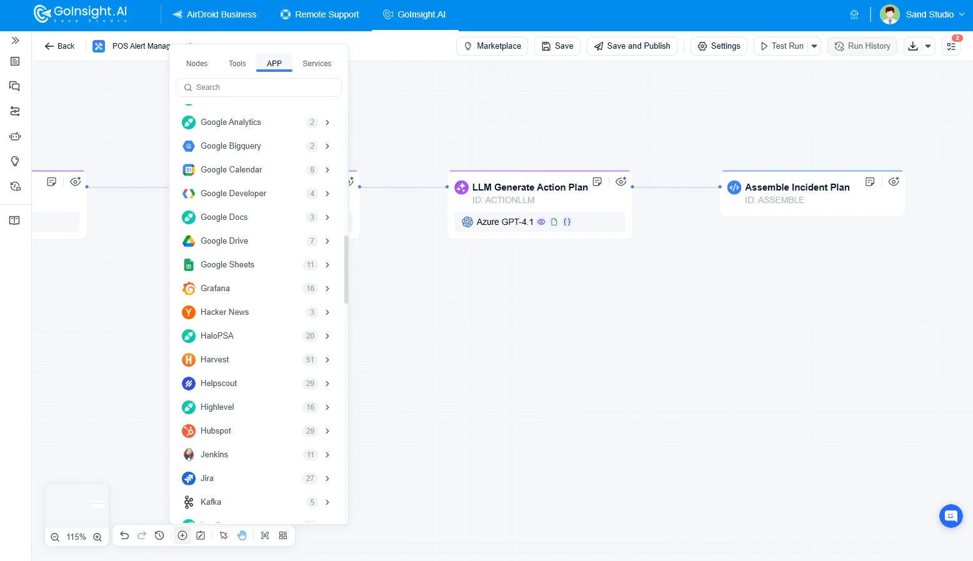Expand the Jira app chevron
Image resolution: width=973 pixels, height=561 pixels.
327,479
